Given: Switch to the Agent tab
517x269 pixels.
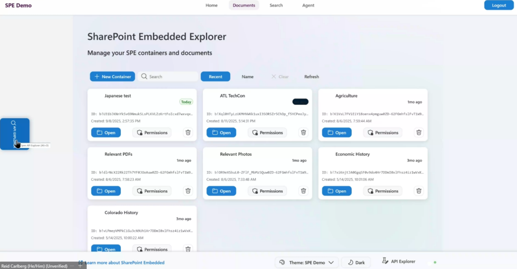Looking at the screenshot, I should pyautogui.click(x=308, y=5).
